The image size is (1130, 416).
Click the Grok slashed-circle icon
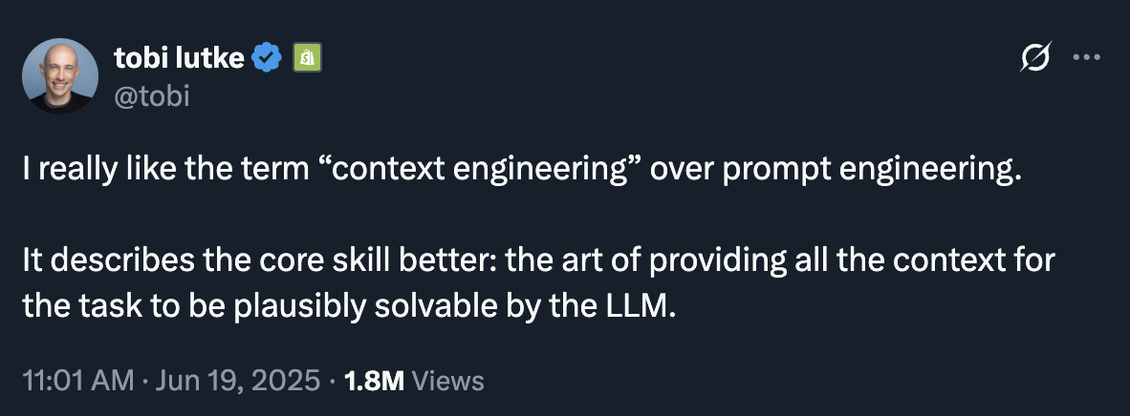pyautogui.click(x=1034, y=57)
